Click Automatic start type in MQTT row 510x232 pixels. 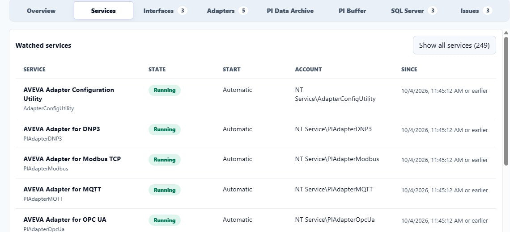pos(238,190)
